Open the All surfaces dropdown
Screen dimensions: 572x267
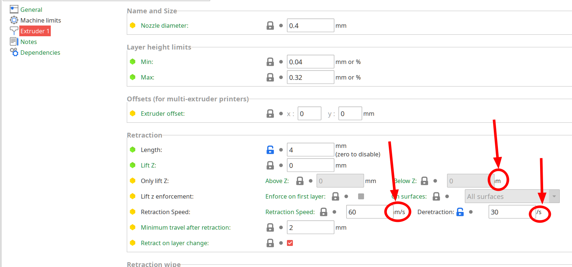512,196
